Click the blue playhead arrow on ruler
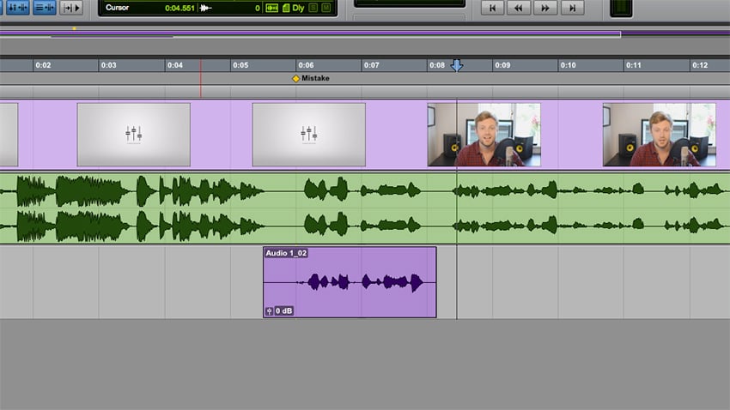 point(457,65)
